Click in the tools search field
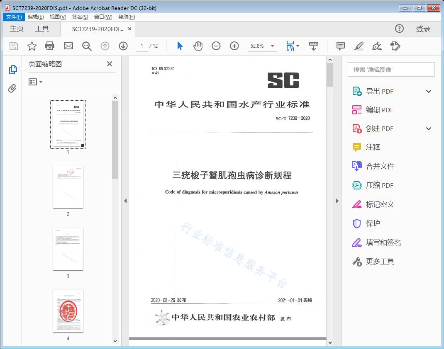Image resolution: width=444 pixels, height=349 pixels. [x=390, y=69]
